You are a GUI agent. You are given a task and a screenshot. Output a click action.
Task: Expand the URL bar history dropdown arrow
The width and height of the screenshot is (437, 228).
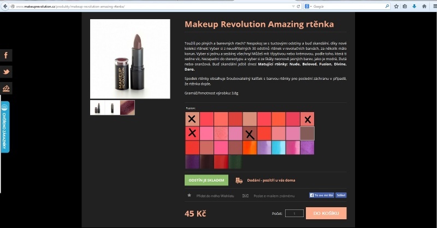tap(293, 7)
